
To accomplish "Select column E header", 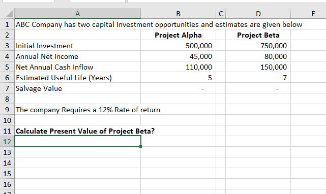I will (x=309, y=14).
